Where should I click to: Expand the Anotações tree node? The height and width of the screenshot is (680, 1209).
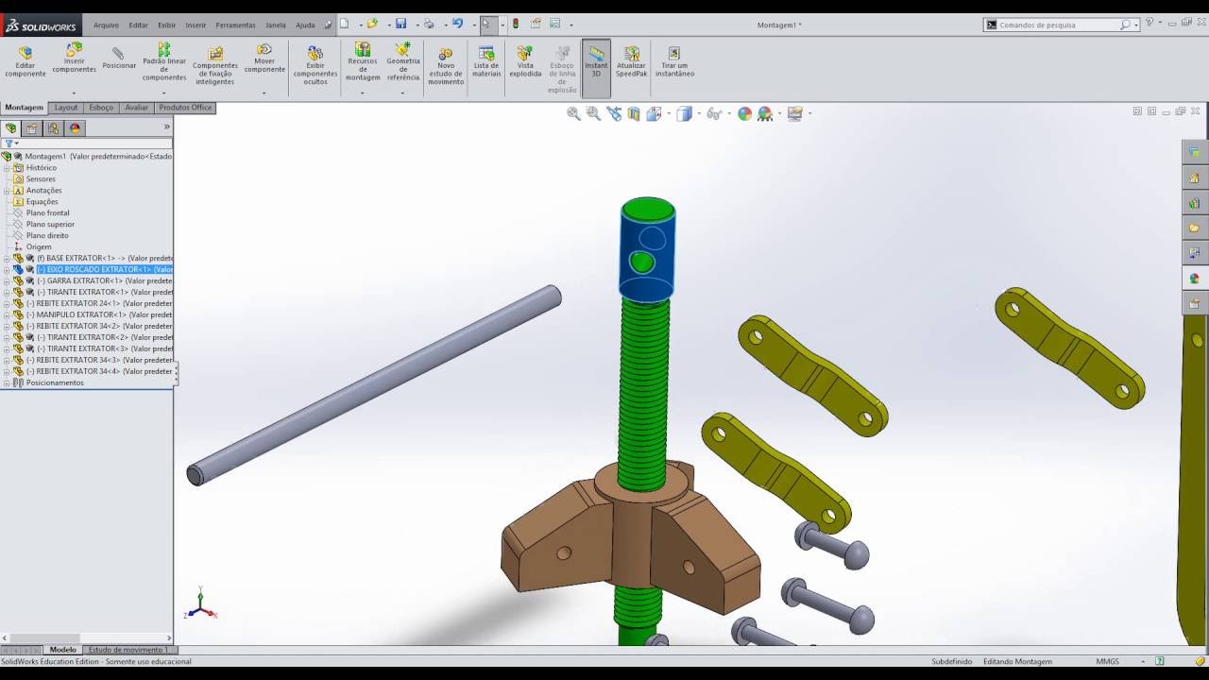(x=7, y=190)
